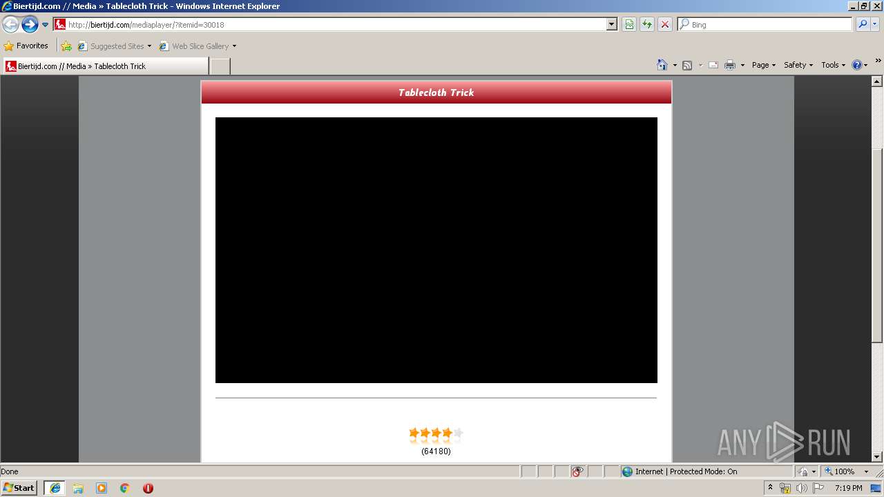Open the Safety menu
Image resolution: width=884 pixels, height=497 pixels.
click(x=798, y=65)
